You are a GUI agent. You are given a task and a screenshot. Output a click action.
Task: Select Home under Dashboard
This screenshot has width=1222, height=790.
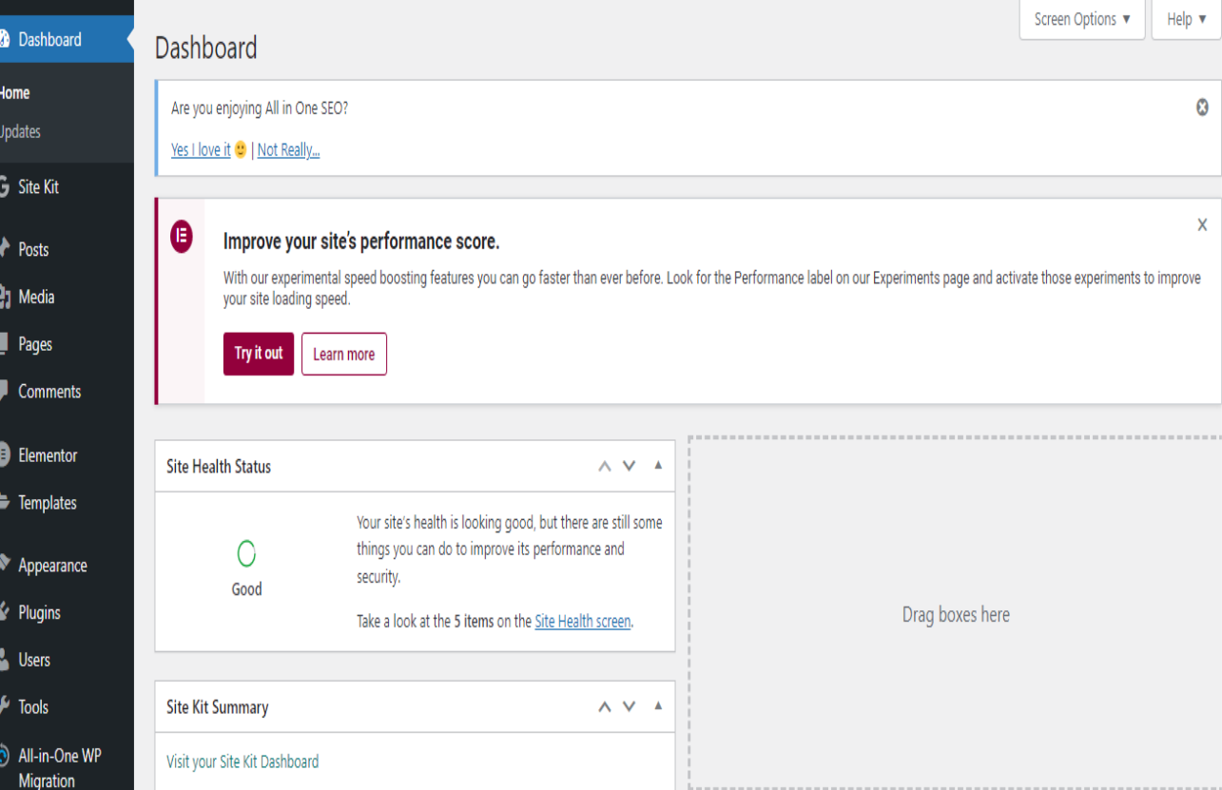(x=15, y=93)
